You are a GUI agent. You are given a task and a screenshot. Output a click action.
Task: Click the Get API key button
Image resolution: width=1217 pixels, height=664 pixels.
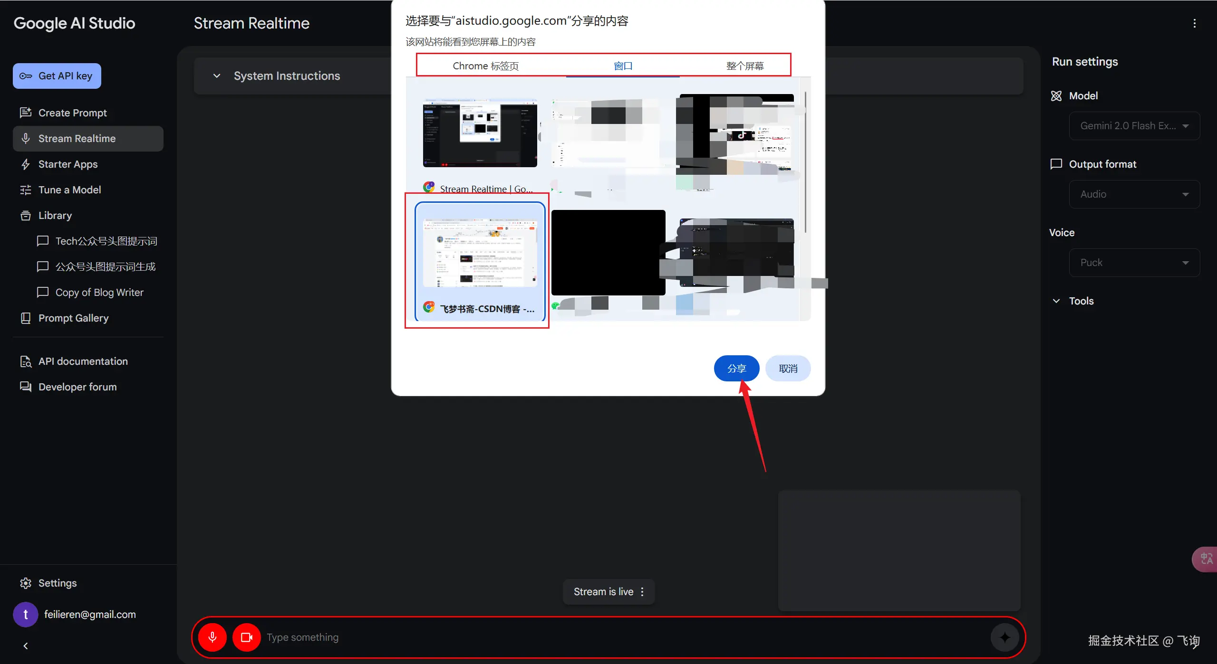[x=57, y=76]
